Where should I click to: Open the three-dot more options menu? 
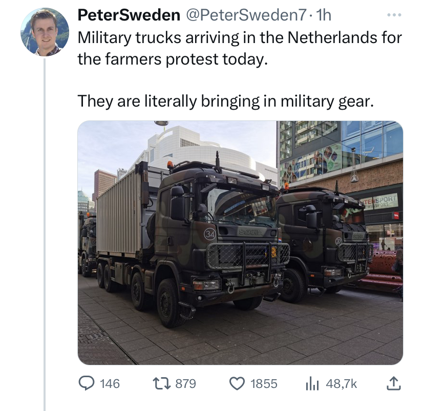click(x=394, y=15)
